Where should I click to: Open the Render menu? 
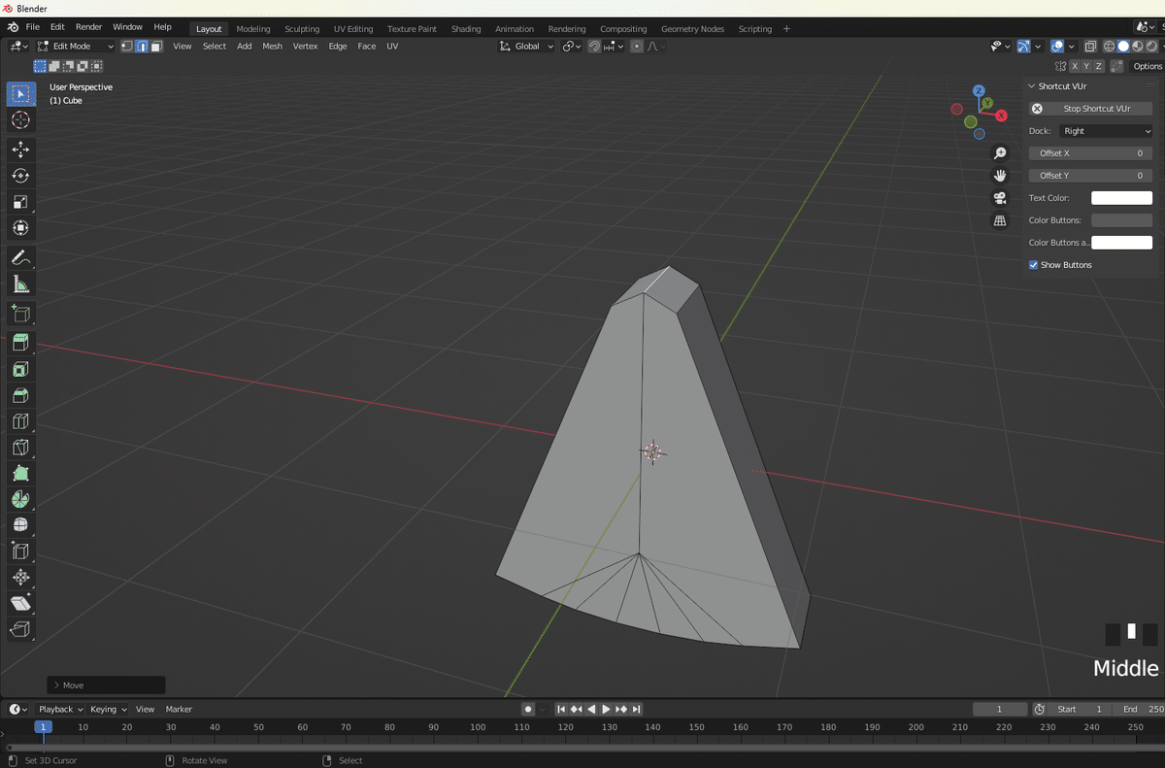[x=88, y=27]
